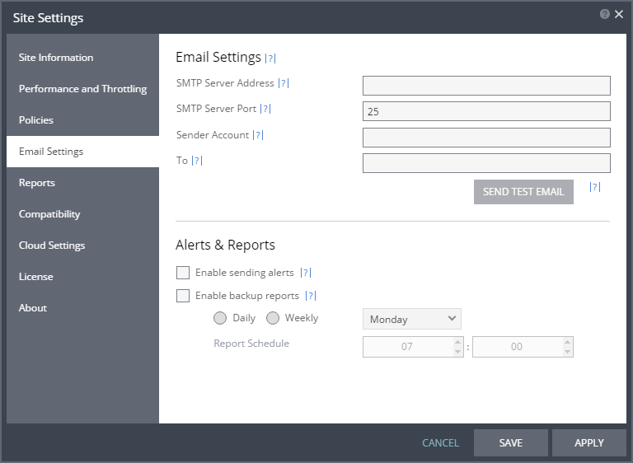Open the dialog help question mark icon

[604, 14]
